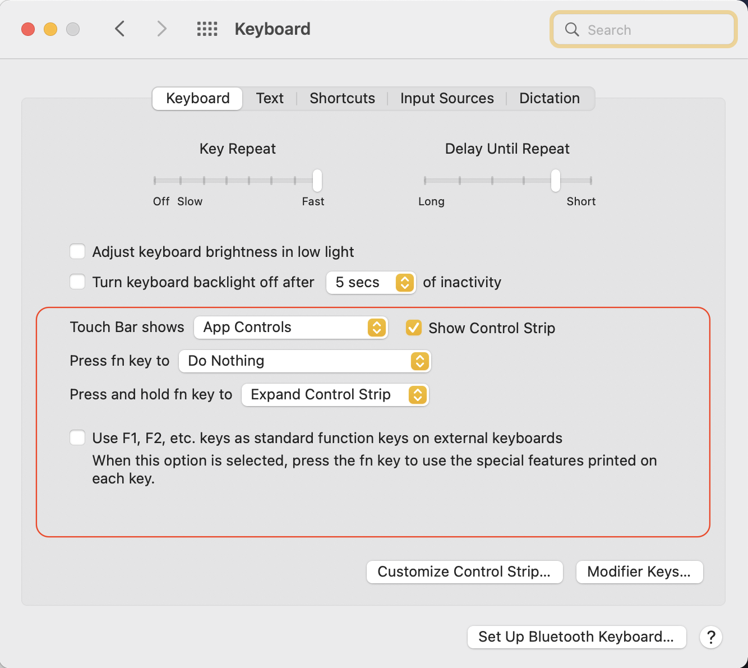
Task: Change the 5 secs backlight timeout dropdown
Action: [371, 283]
